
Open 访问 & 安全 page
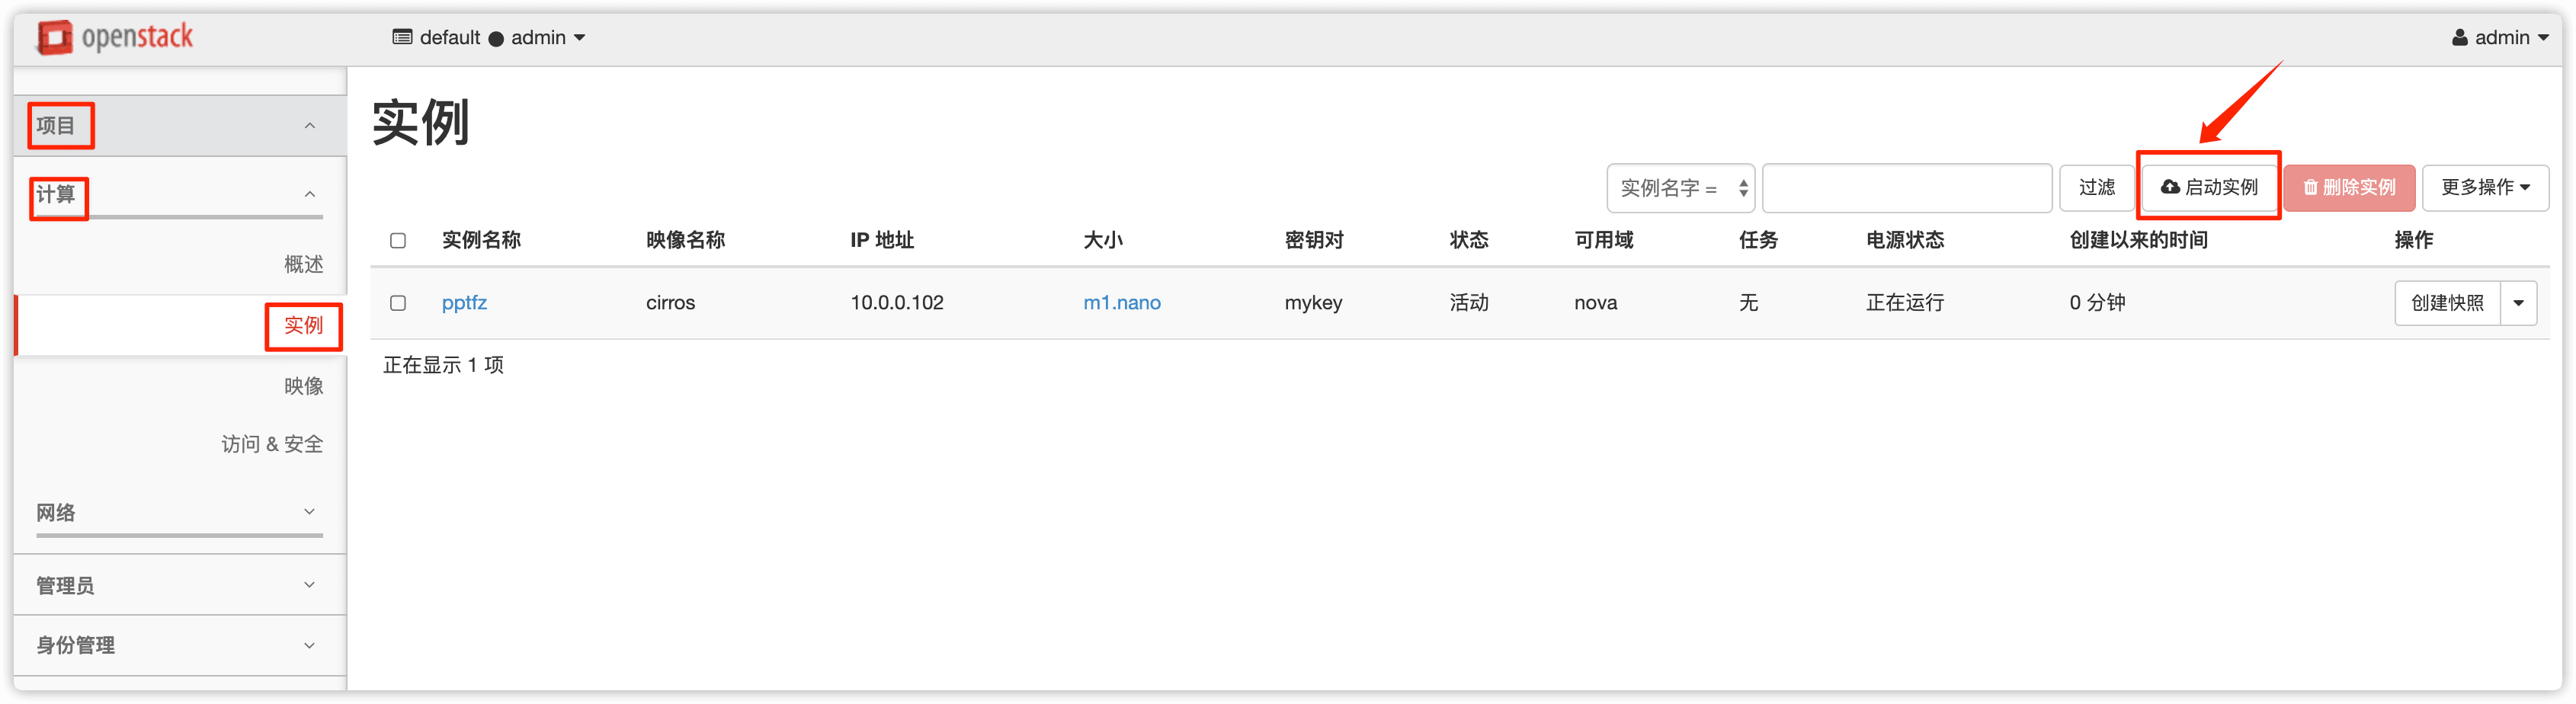tap(272, 444)
